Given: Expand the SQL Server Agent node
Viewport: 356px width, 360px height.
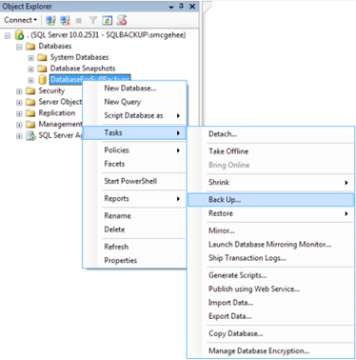Looking at the screenshot, I should click(x=19, y=136).
